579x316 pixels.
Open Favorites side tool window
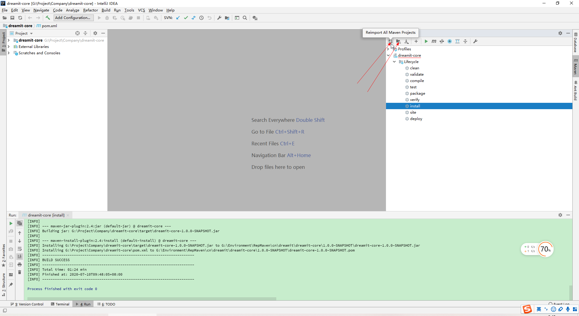click(x=3, y=256)
